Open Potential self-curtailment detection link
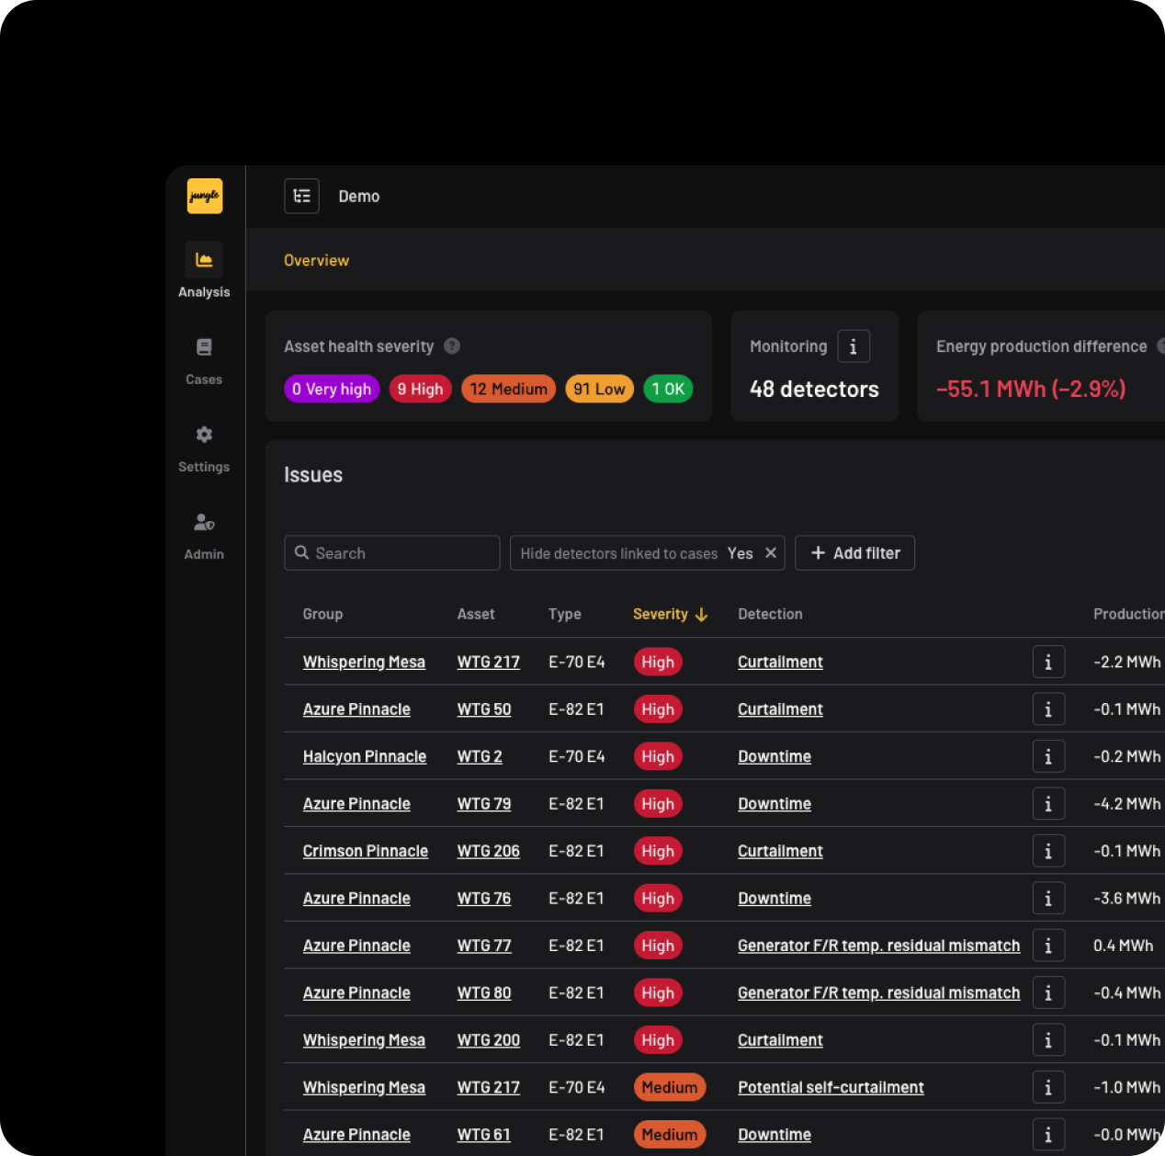 [x=831, y=1088]
